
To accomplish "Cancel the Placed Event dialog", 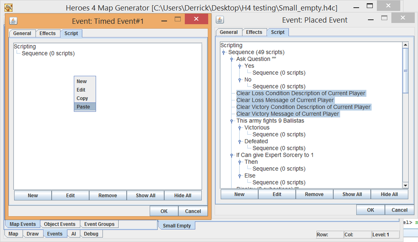I will tap(400, 210).
